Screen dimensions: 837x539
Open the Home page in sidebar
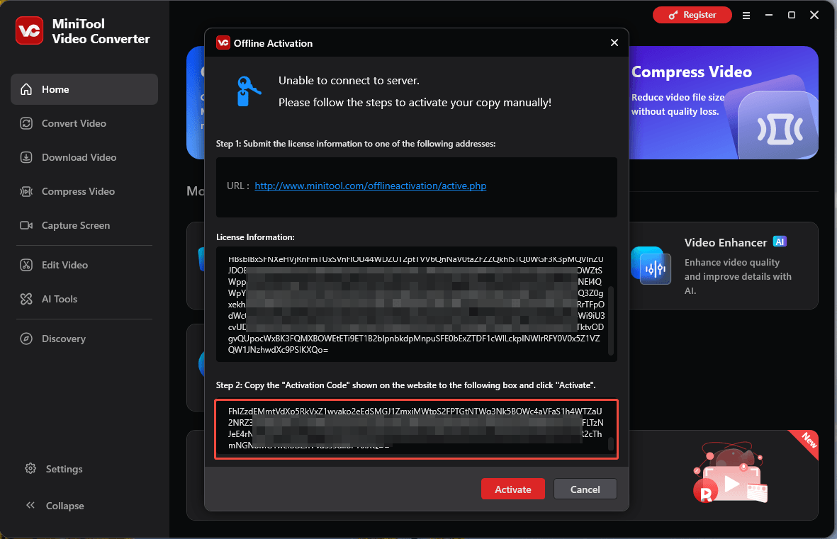84,89
